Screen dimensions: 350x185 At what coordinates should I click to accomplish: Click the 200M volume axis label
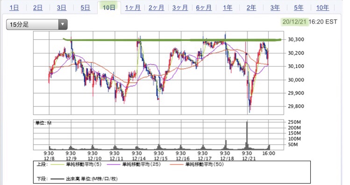point(294,128)
